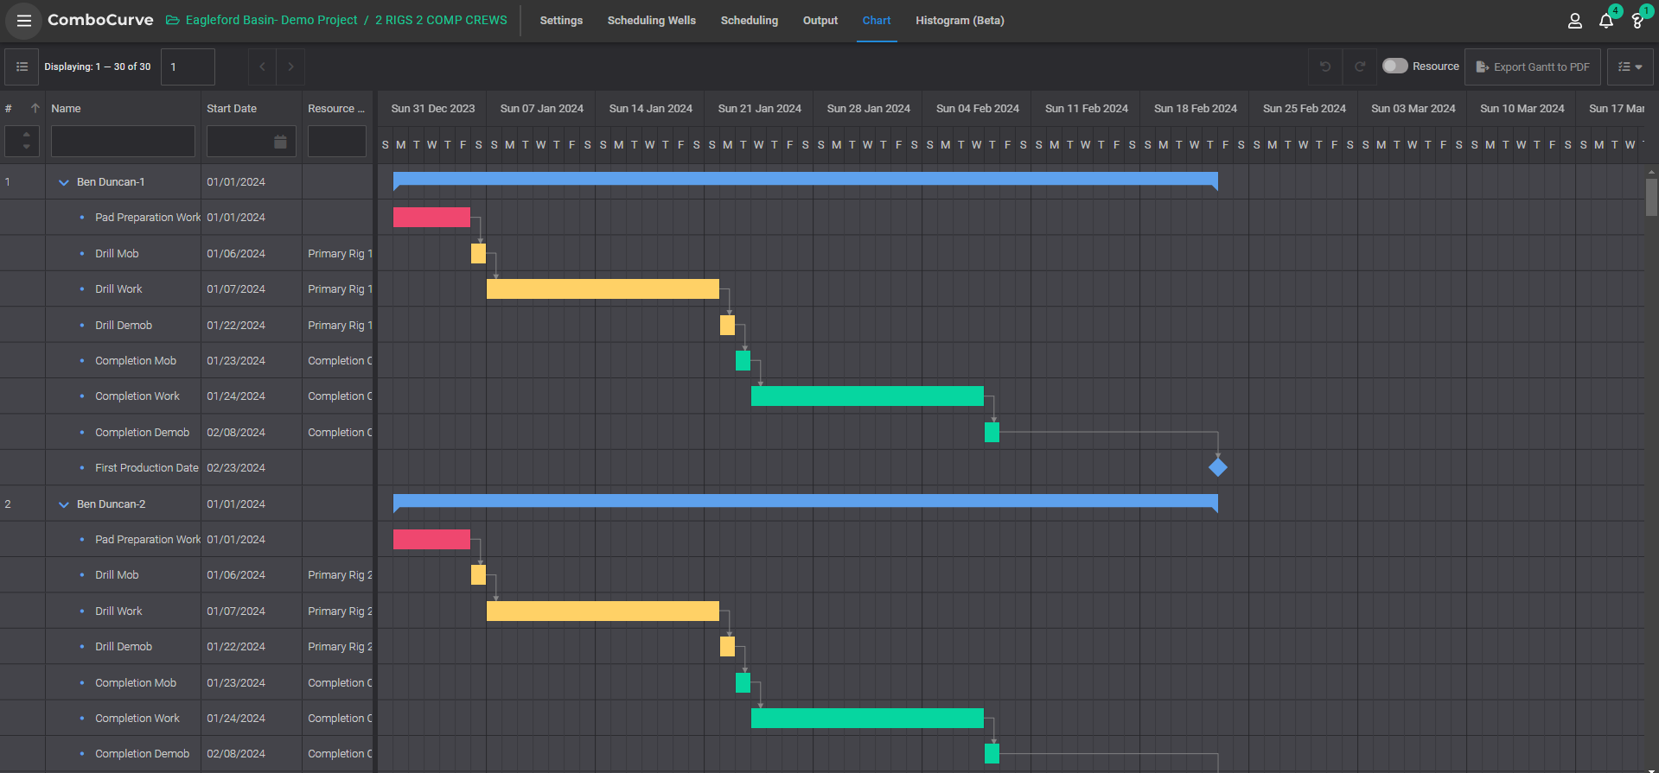The width and height of the screenshot is (1659, 773).
Task: Go to previous page arrow
Action: pyautogui.click(x=262, y=67)
